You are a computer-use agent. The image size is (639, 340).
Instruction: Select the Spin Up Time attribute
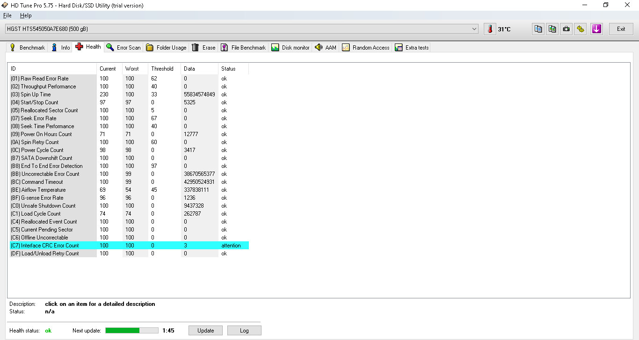click(129, 94)
